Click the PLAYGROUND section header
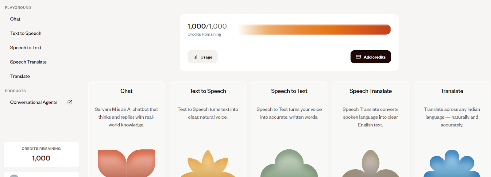 [x=18, y=8]
